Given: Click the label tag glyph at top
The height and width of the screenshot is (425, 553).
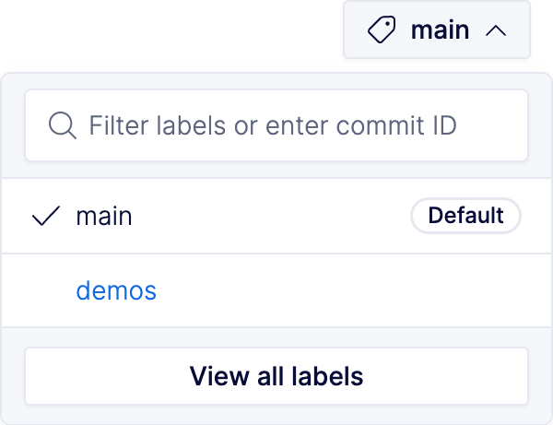Looking at the screenshot, I should [x=382, y=30].
